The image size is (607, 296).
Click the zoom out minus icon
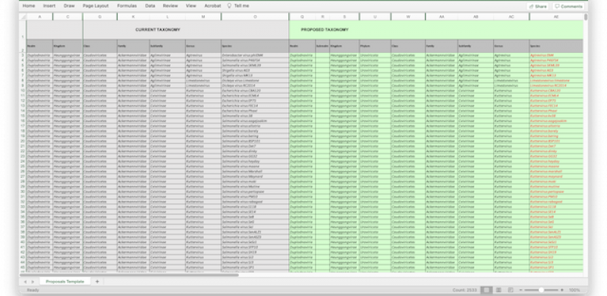521,290
